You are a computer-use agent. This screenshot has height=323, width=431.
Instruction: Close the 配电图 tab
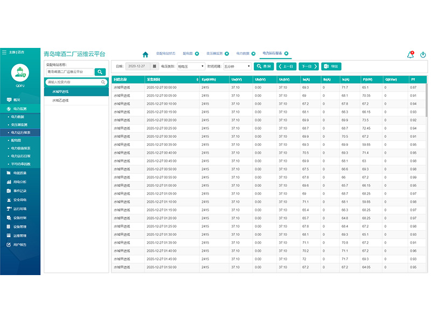(197, 54)
